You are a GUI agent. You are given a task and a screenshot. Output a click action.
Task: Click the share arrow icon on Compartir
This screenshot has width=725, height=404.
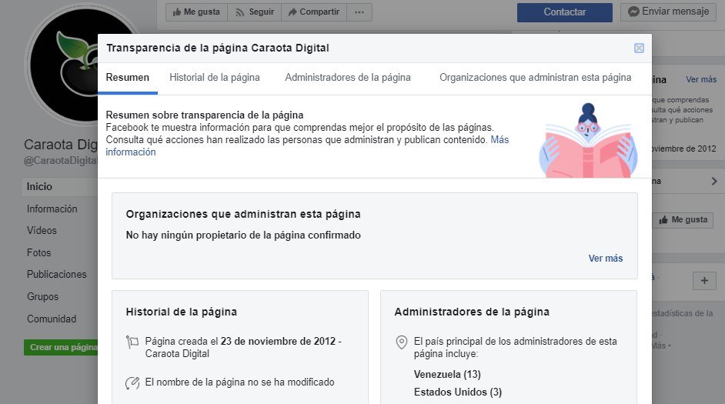292,12
